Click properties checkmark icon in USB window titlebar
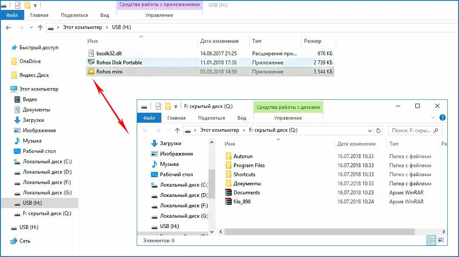459x257 pixels. point(18,5)
